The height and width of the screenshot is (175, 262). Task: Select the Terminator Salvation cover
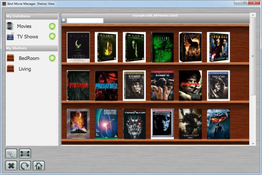pyautogui.click(x=190, y=124)
